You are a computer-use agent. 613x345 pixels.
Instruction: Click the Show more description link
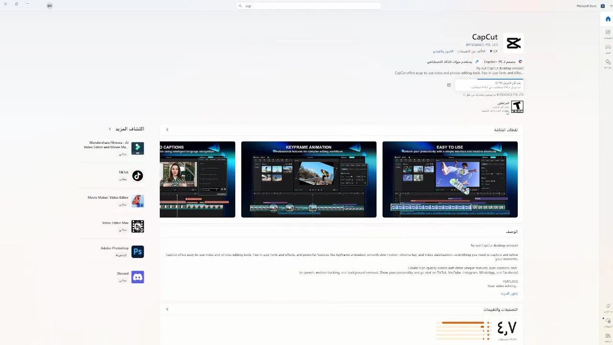click(x=509, y=293)
